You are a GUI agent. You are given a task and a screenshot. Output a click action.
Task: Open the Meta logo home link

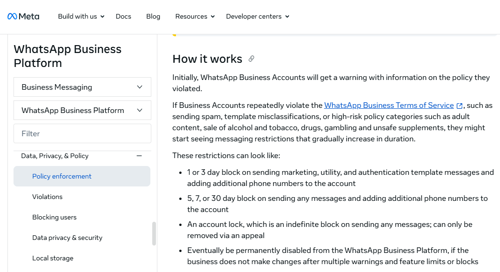click(23, 16)
